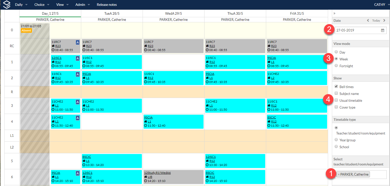This screenshot has width=390, height=186.
Task: Advance to next date with right chevron
Action: pyautogui.click(x=384, y=21)
